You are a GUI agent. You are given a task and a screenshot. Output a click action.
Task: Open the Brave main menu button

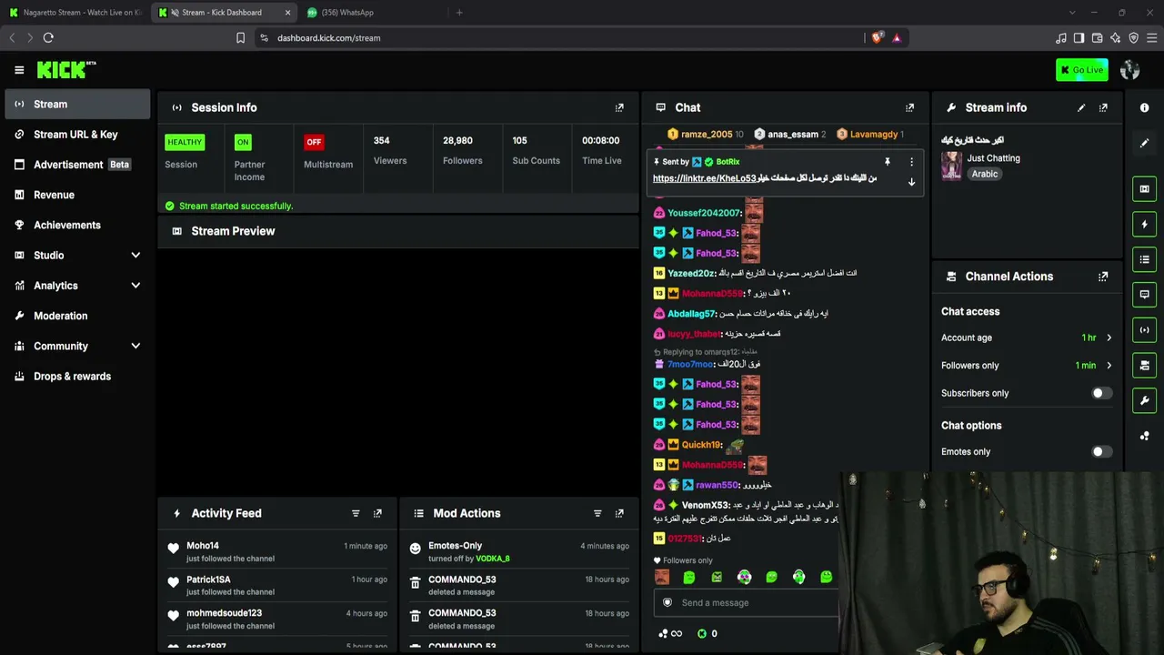1151,37
